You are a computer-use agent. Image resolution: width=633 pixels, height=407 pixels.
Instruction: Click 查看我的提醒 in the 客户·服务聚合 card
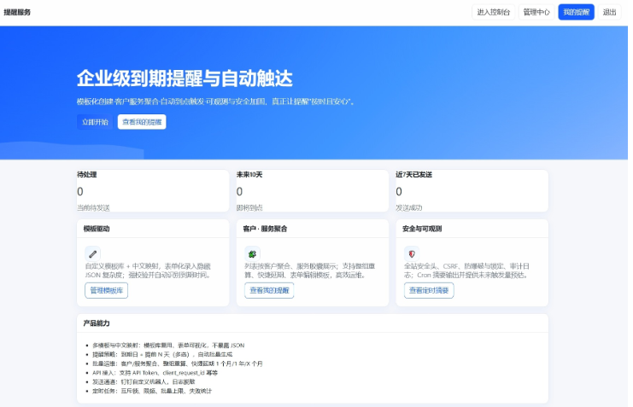tap(269, 290)
